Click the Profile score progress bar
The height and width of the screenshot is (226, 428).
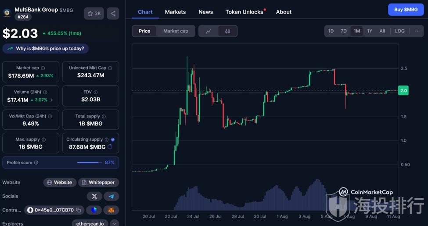point(88,162)
